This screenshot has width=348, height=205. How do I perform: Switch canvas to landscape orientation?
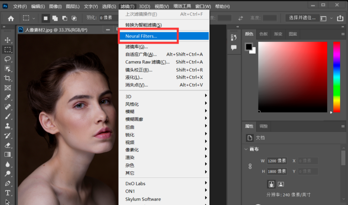point(281,184)
